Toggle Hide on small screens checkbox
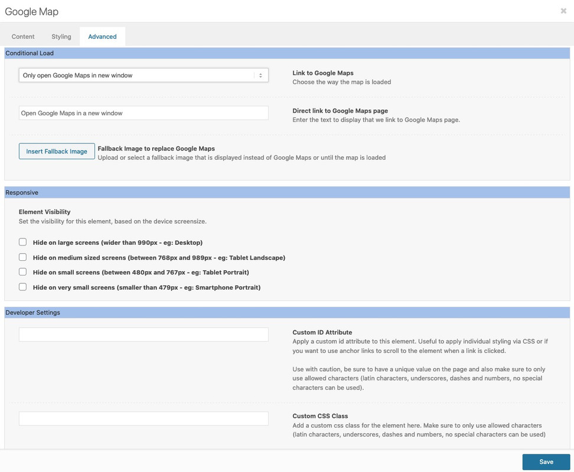The image size is (574, 472). coord(22,271)
